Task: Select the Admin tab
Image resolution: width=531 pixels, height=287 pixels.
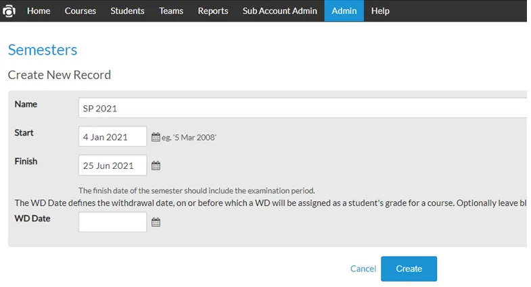Action: pos(344,11)
